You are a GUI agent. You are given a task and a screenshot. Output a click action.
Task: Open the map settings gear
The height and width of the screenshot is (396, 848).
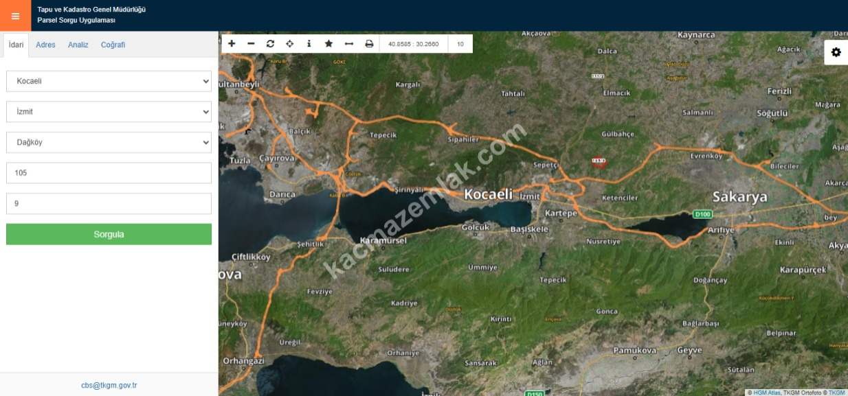click(x=836, y=52)
